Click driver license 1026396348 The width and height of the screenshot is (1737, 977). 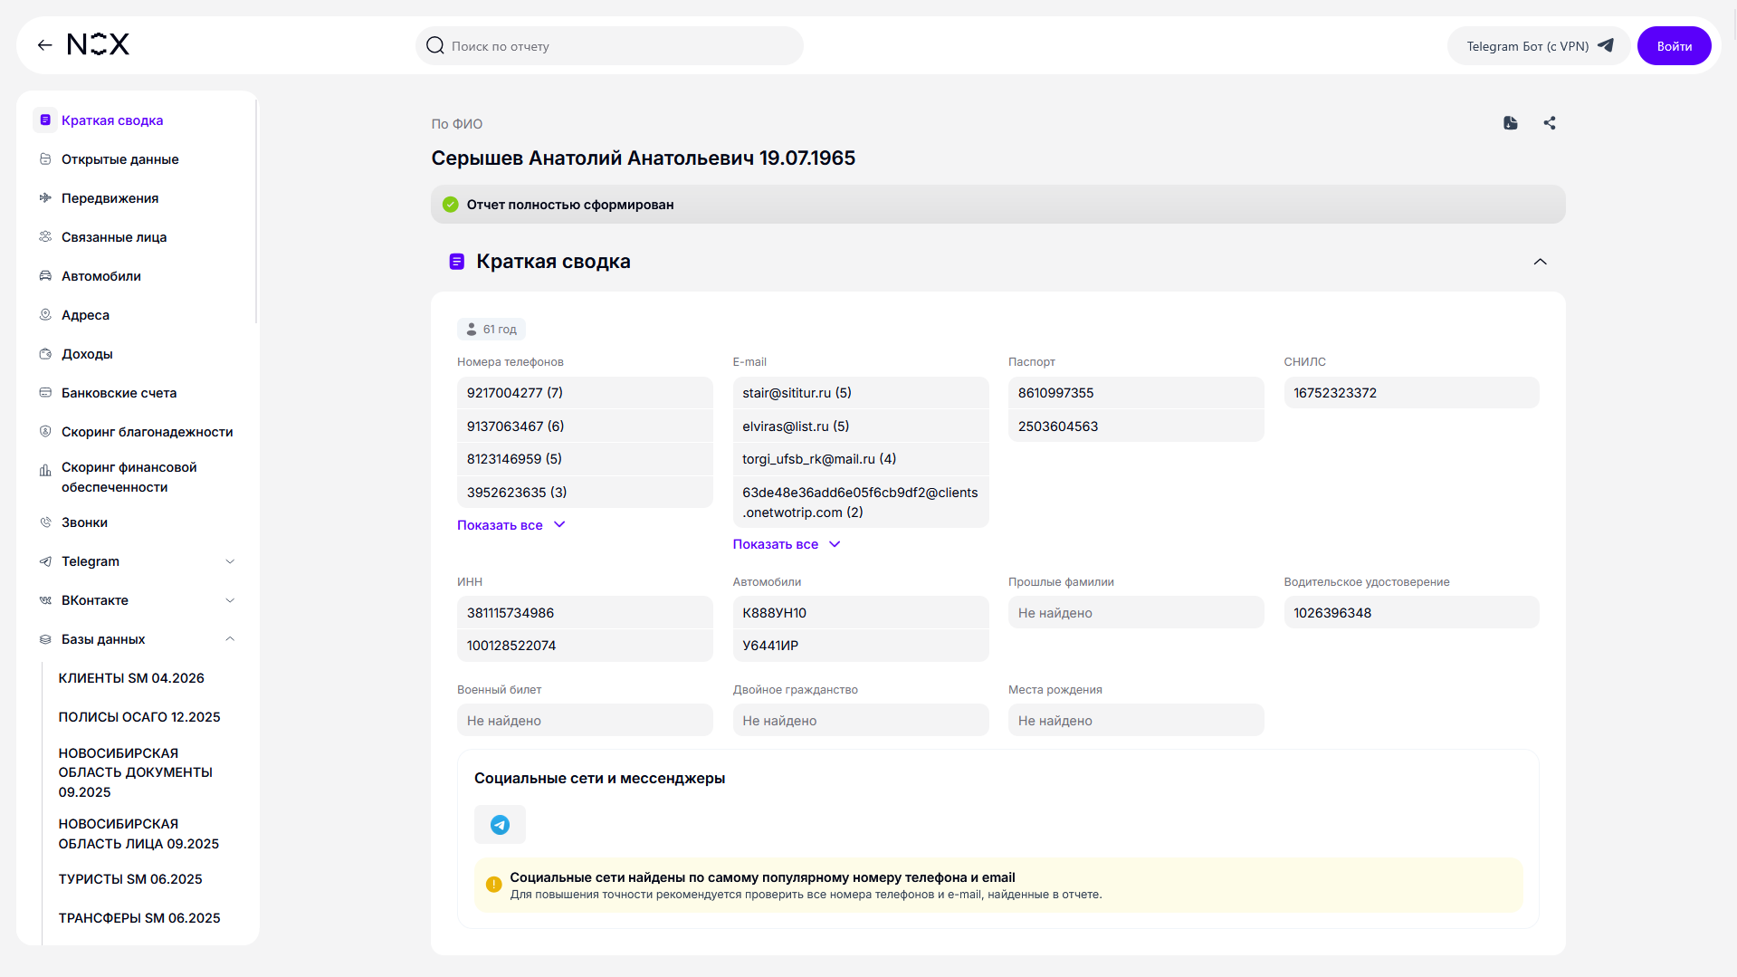(1411, 613)
